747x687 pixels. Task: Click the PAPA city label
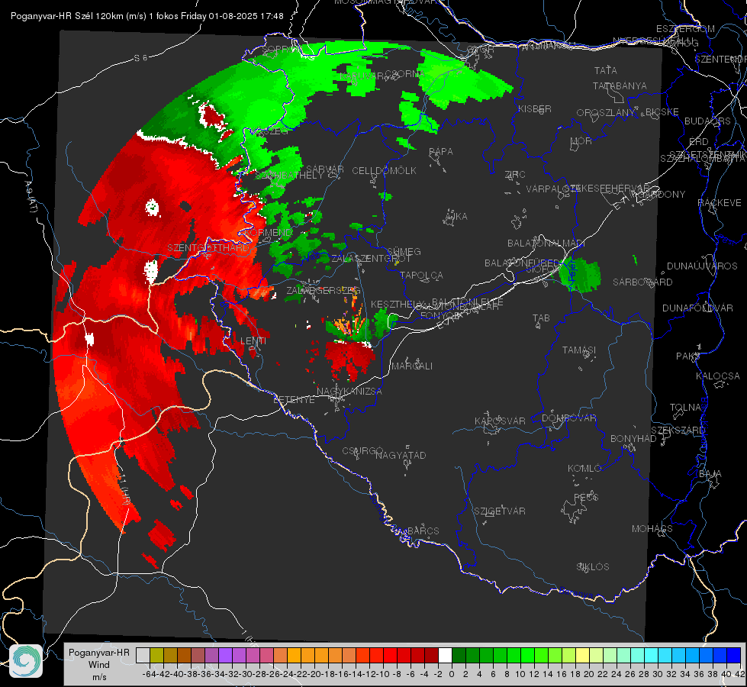[x=441, y=152]
